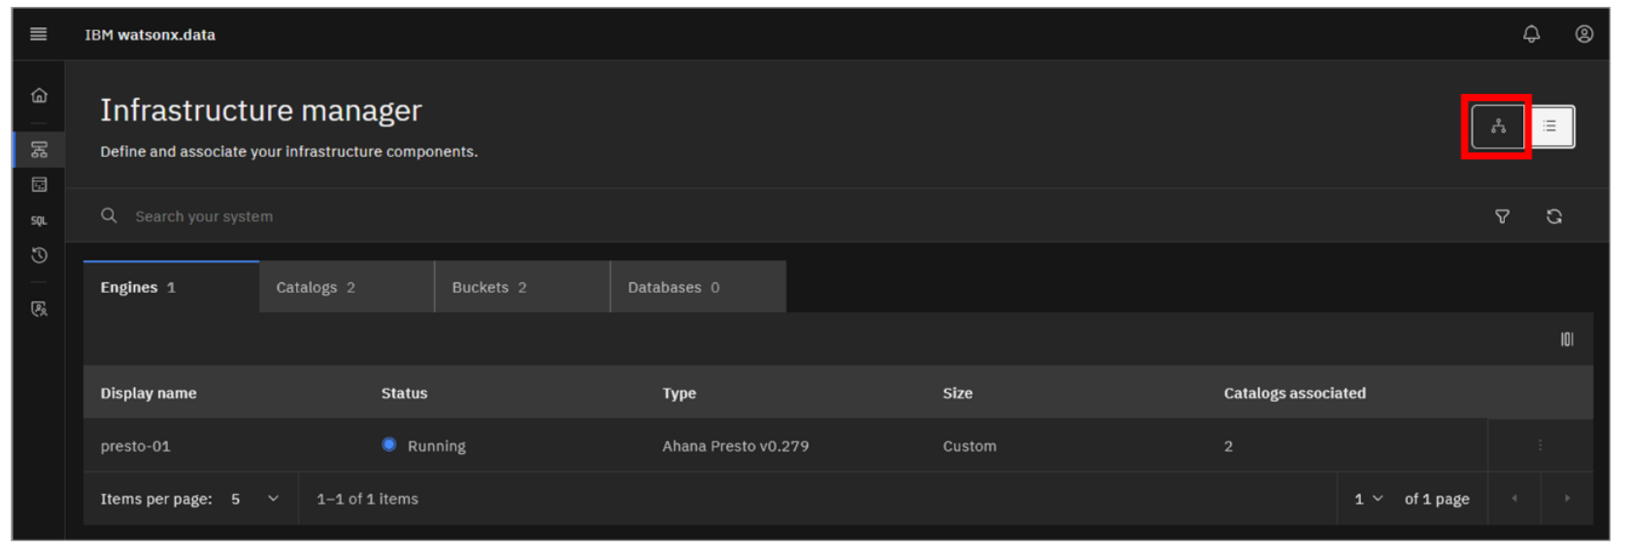
Task: Refresh the infrastructure list
Action: coord(1554,216)
